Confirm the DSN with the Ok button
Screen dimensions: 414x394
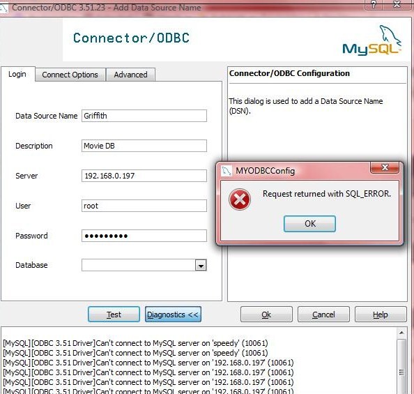point(266,315)
